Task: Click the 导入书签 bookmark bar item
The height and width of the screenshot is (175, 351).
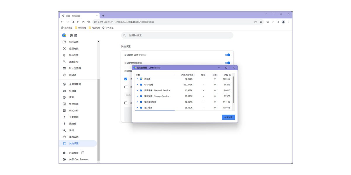Action: tap(108, 28)
